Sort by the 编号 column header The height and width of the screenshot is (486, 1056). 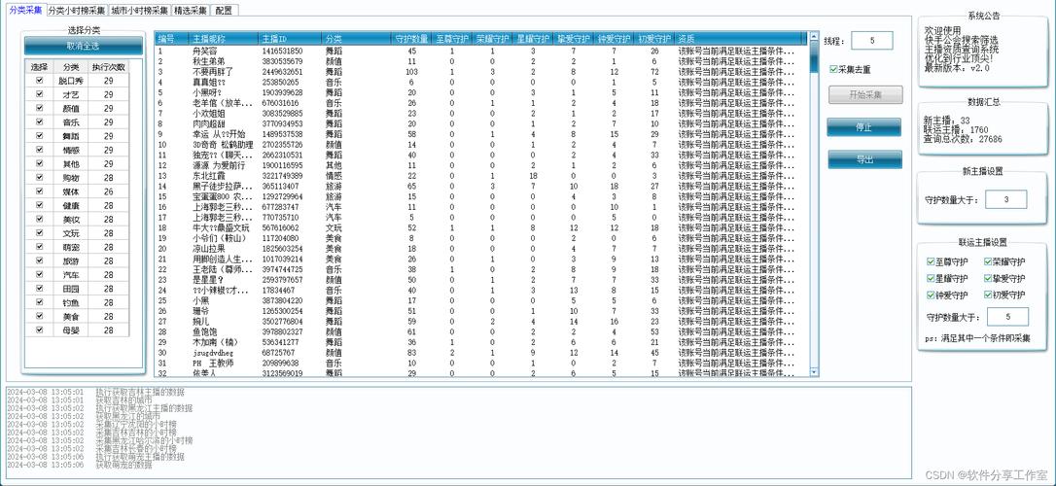point(172,38)
